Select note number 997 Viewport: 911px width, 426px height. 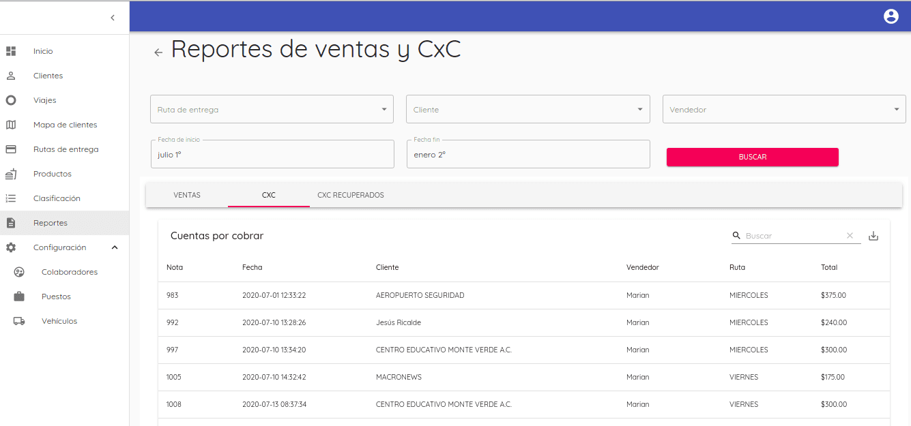click(172, 350)
